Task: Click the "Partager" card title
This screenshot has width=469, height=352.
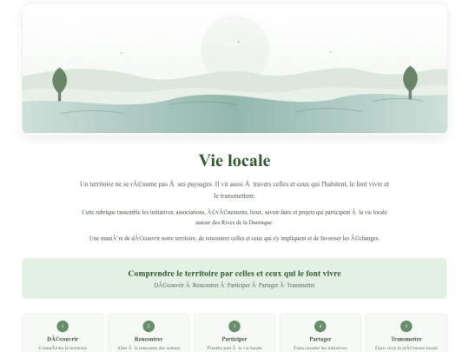Action: pyautogui.click(x=320, y=339)
